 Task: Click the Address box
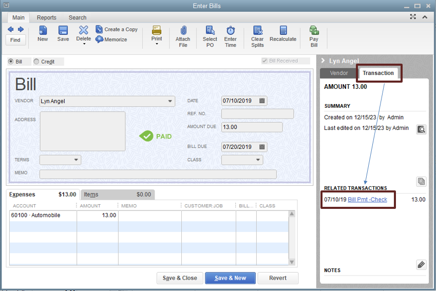point(83,131)
